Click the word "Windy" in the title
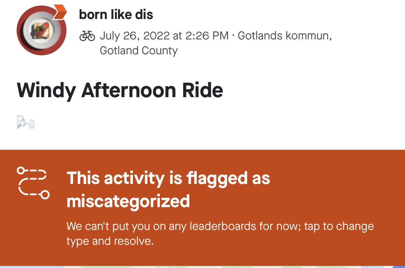Screen dimensions: 405x268 point(46,90)
